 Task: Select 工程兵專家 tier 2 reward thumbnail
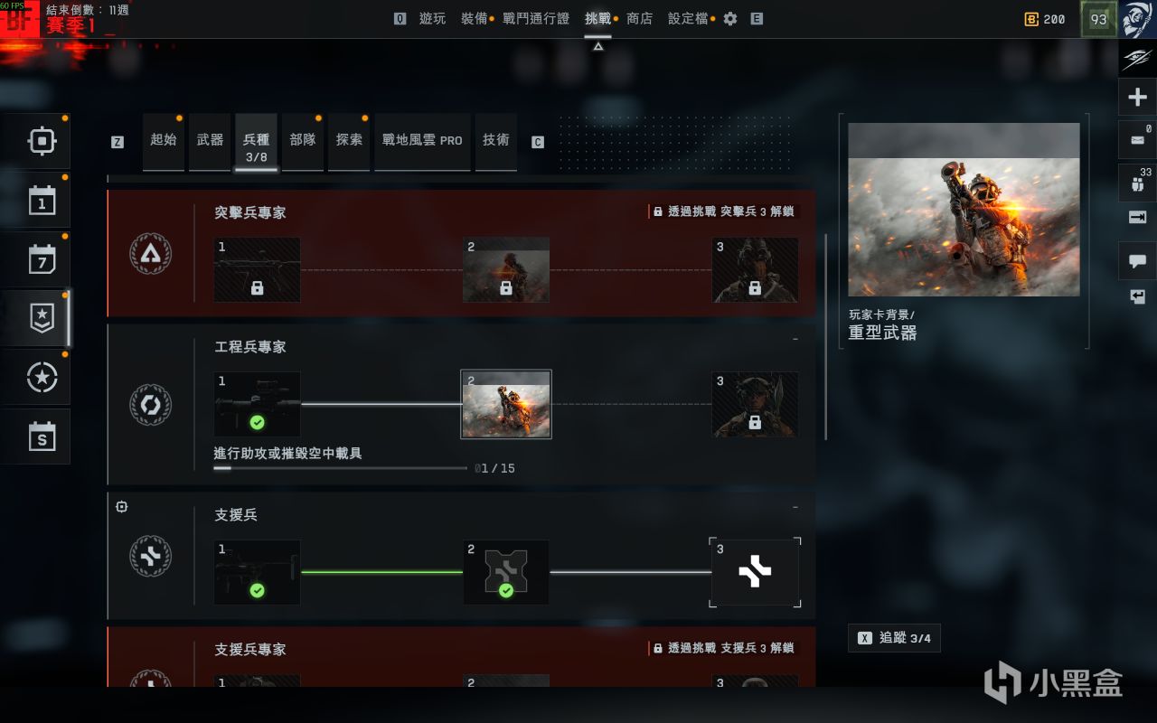(506, 404)
